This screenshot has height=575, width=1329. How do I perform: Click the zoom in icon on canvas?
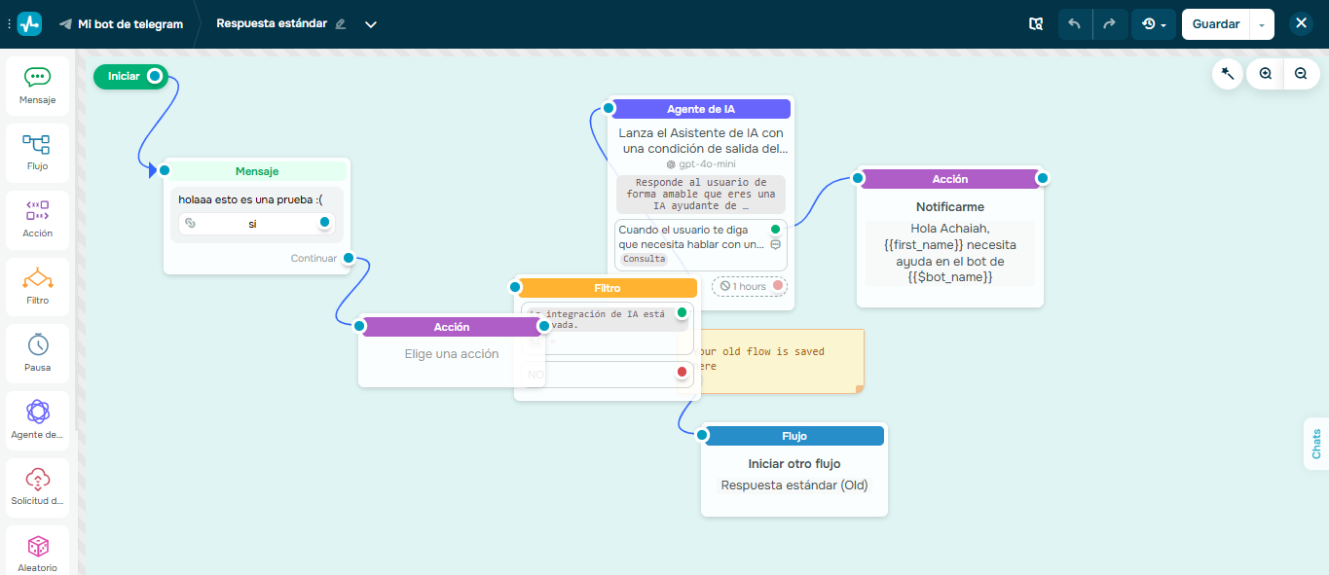click(x=1264, y=73)
